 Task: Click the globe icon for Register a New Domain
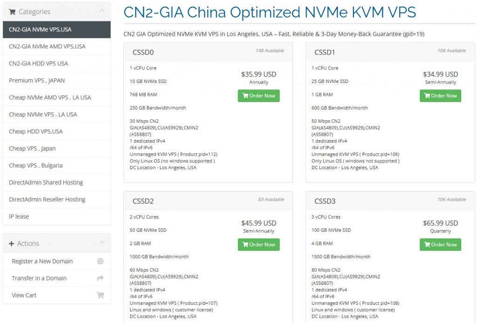point(100,261)
